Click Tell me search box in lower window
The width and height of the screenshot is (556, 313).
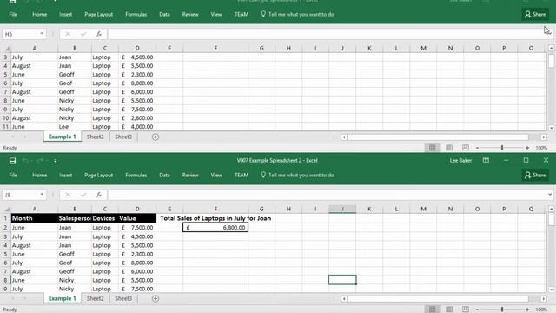coord(297,175)
